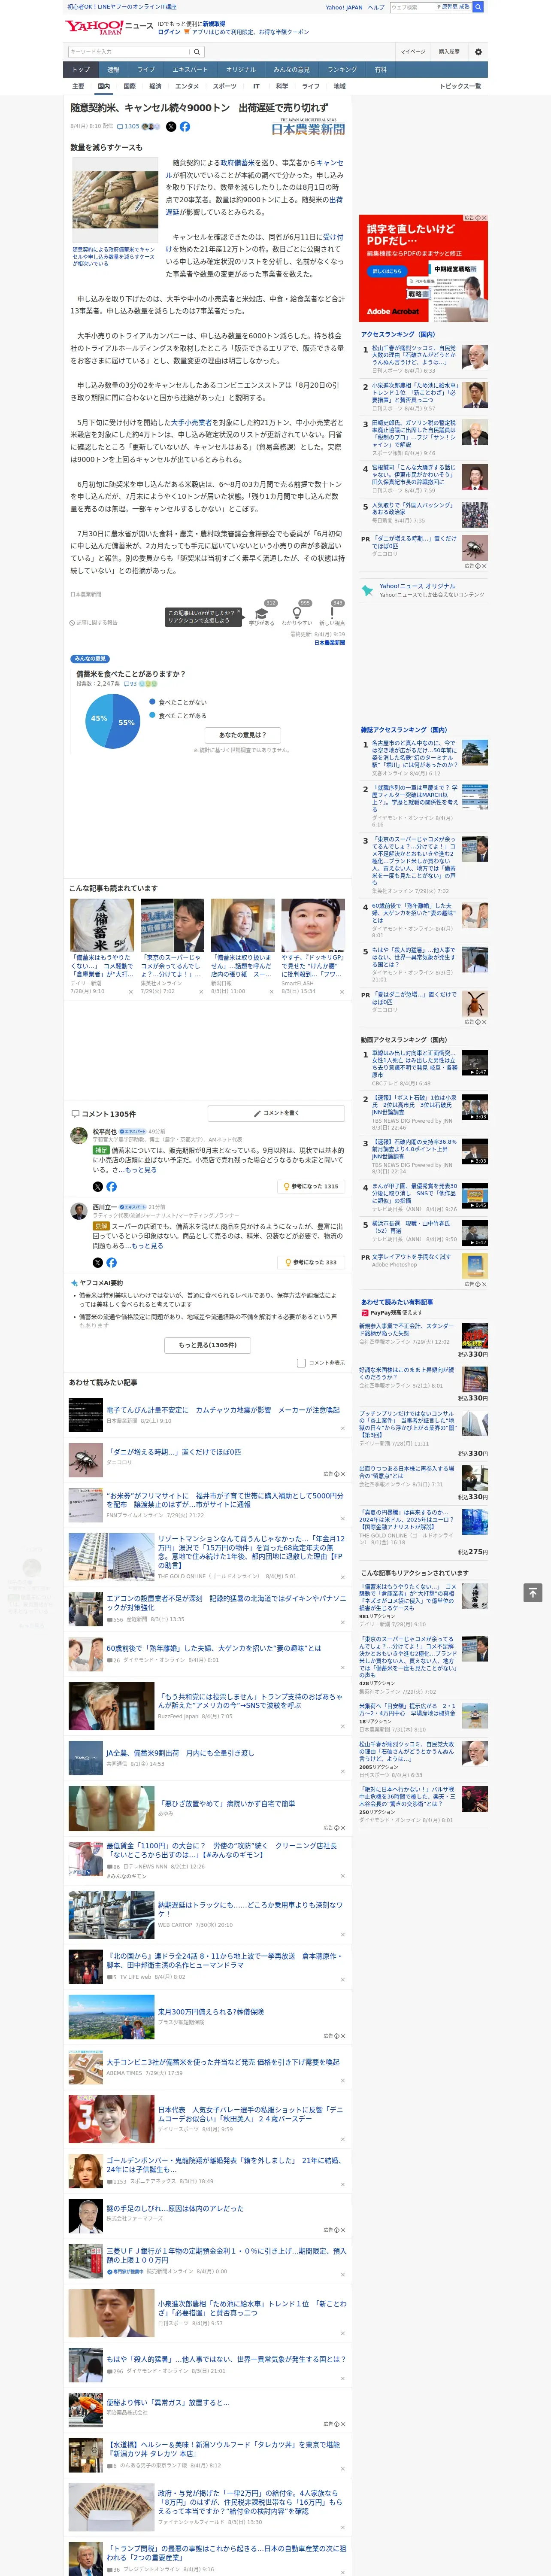
Task: Select the 速報 navigation tab
Action: [x=113, y=70]
